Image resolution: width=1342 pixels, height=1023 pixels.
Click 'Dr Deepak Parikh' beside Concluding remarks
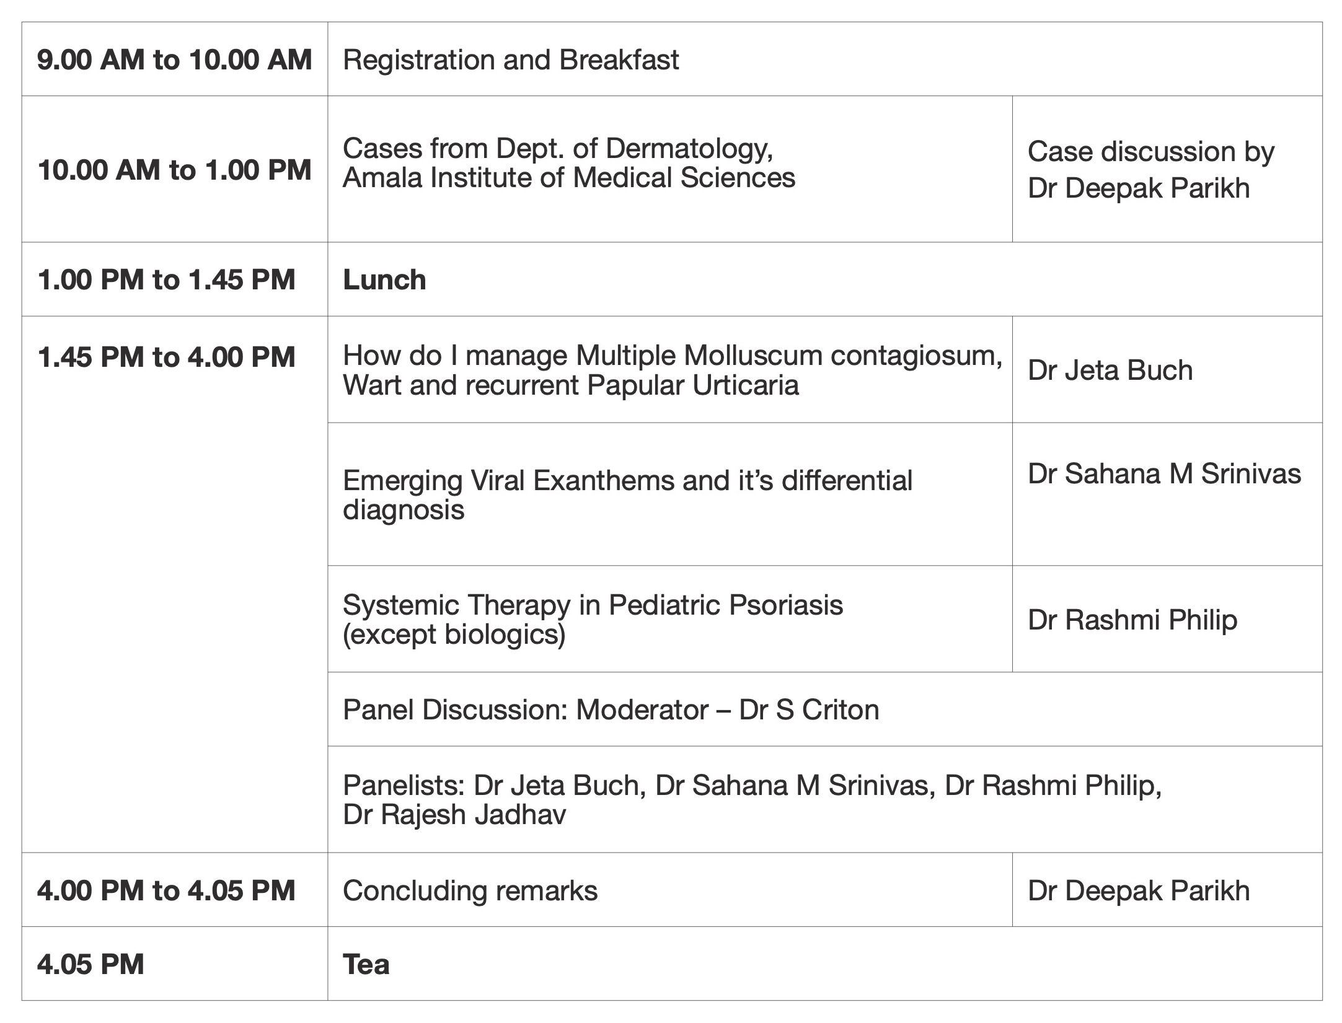coord(1138,891)
